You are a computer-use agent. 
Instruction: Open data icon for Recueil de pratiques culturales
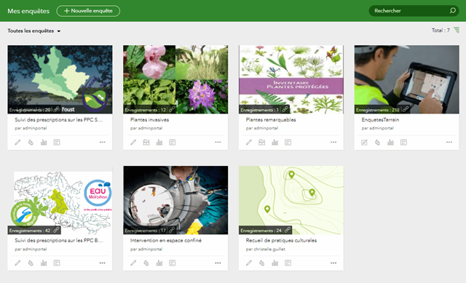[x=288, y=263]
